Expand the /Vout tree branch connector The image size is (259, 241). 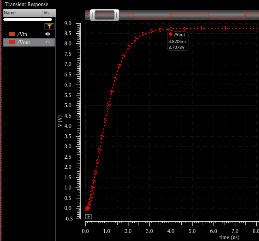point(6,42)
